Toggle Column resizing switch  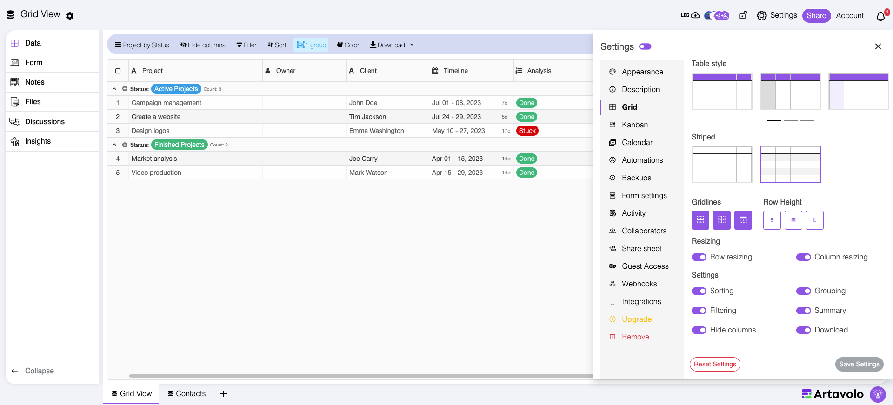pyautogui.click(x=804, y=257)
